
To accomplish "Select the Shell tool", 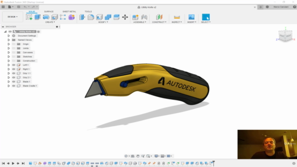I will (99, 17).
